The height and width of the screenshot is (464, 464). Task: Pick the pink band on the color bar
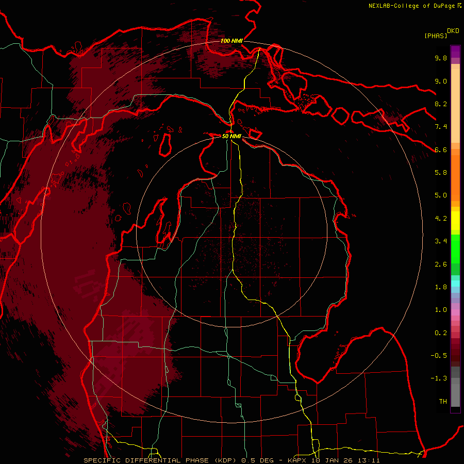click(455, 312)
